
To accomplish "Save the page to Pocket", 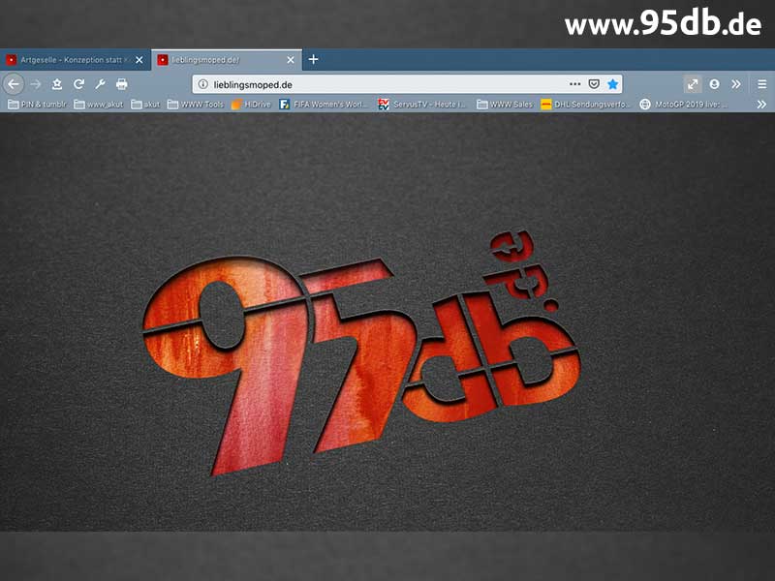I will pos(594,84).
